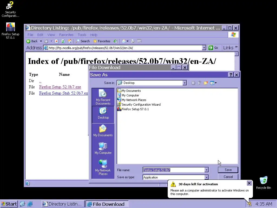Image resolution: width=277 pixels, height=208 pixels.
Task: Click 'Create new folder' icon in Save As
Action: 206,83
